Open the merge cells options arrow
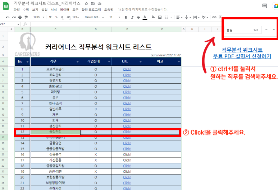This screenshot has width=278, height=190. point(171,17)
